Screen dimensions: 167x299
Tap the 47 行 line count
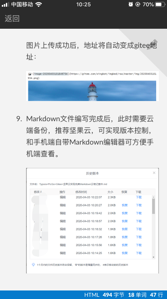point(157,295)
